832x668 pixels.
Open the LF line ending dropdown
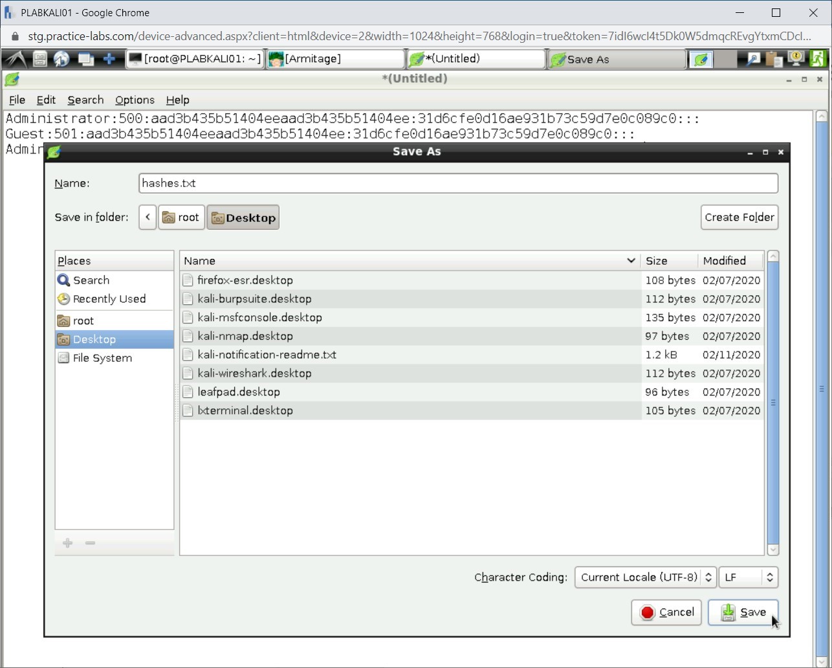tap(748, 577)
